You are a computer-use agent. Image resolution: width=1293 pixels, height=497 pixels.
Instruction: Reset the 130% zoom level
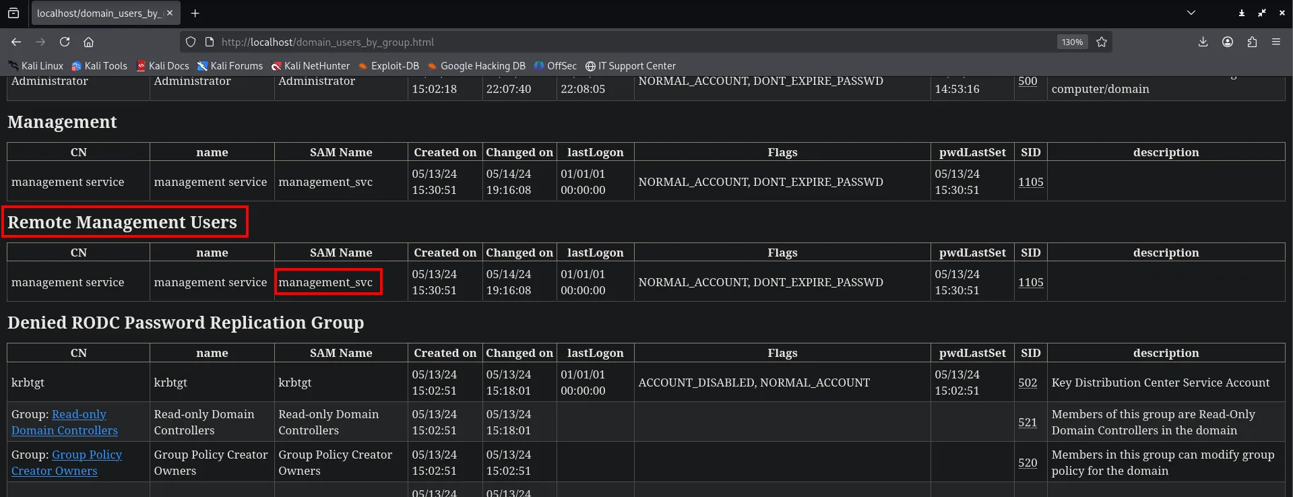point(1072,42)
